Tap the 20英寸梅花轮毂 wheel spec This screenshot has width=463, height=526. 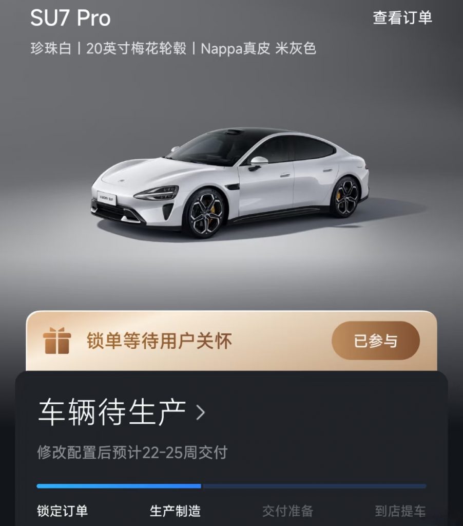click(136, 49)
